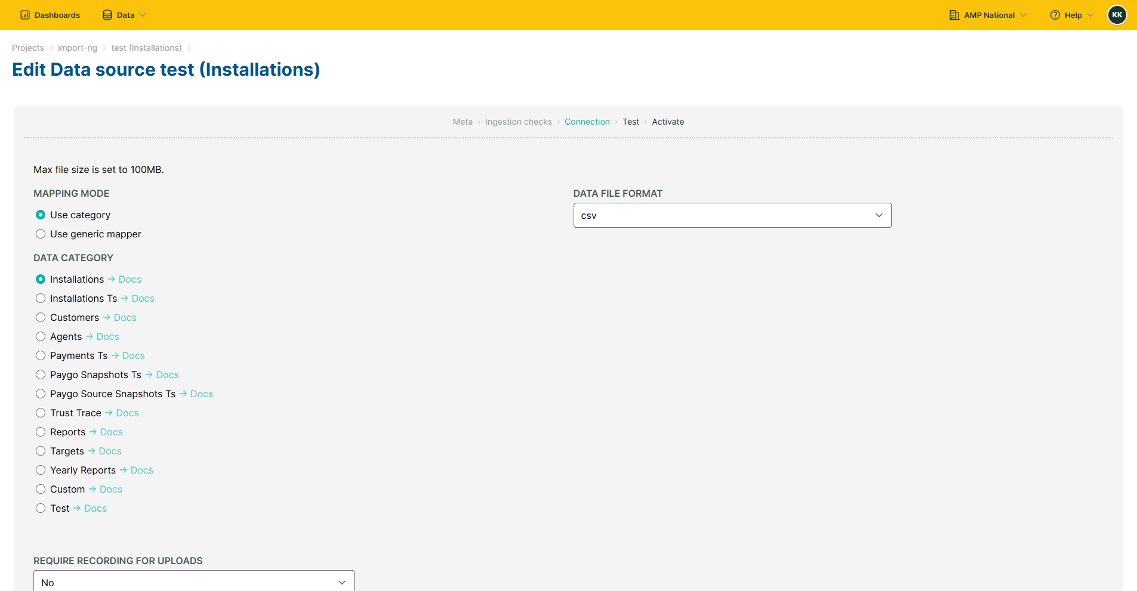The height and width of the screenshot is (591, 1137).
Task: Expand the Require Recording for Uploads dropdown
Action: point(194,582)
